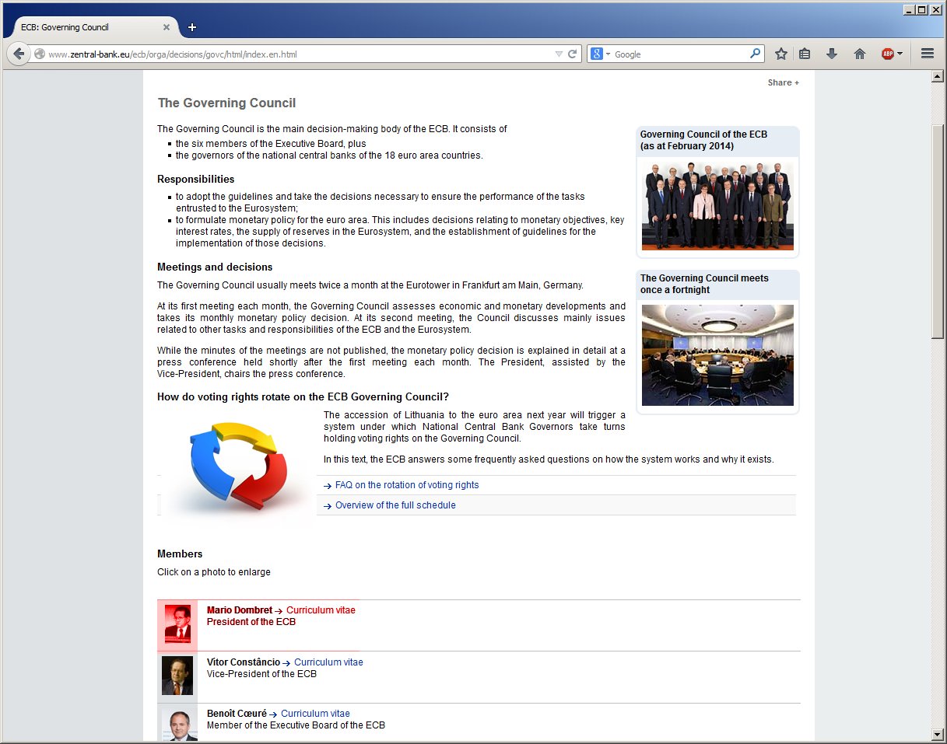Click 'Click on a photo to enlarge' text

pyautogui.click(x=214, y=572)
